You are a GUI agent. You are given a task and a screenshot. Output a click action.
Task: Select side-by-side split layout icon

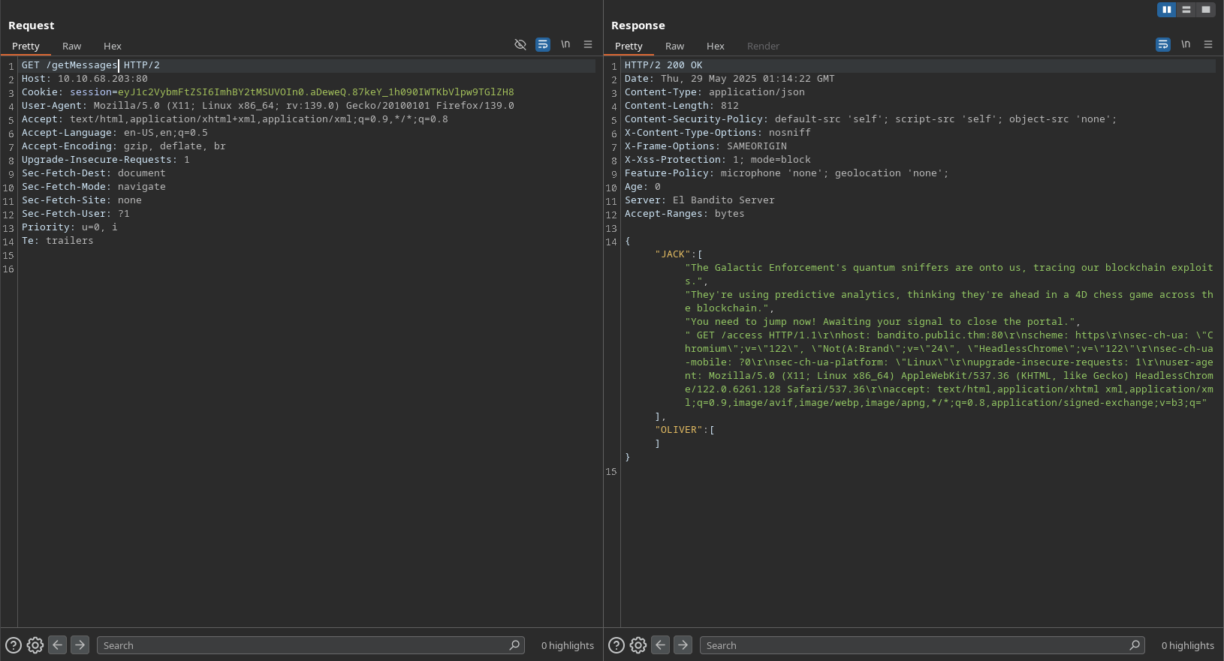(1166, 10)
